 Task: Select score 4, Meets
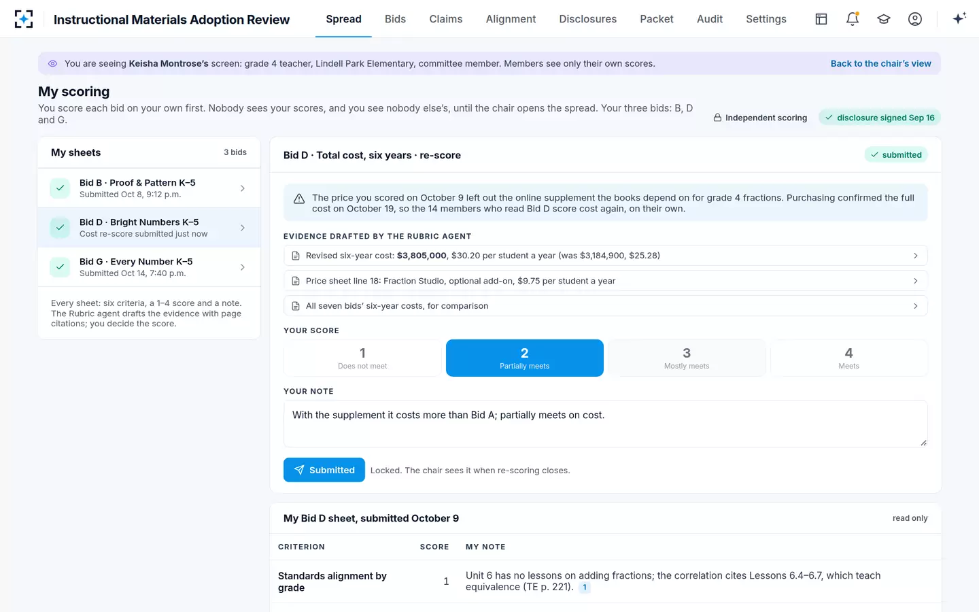848,358
